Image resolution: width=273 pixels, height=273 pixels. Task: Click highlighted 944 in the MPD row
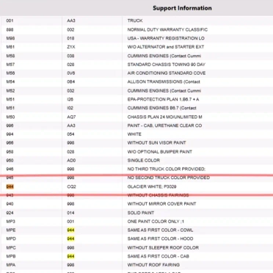click(x=70, y=239)
